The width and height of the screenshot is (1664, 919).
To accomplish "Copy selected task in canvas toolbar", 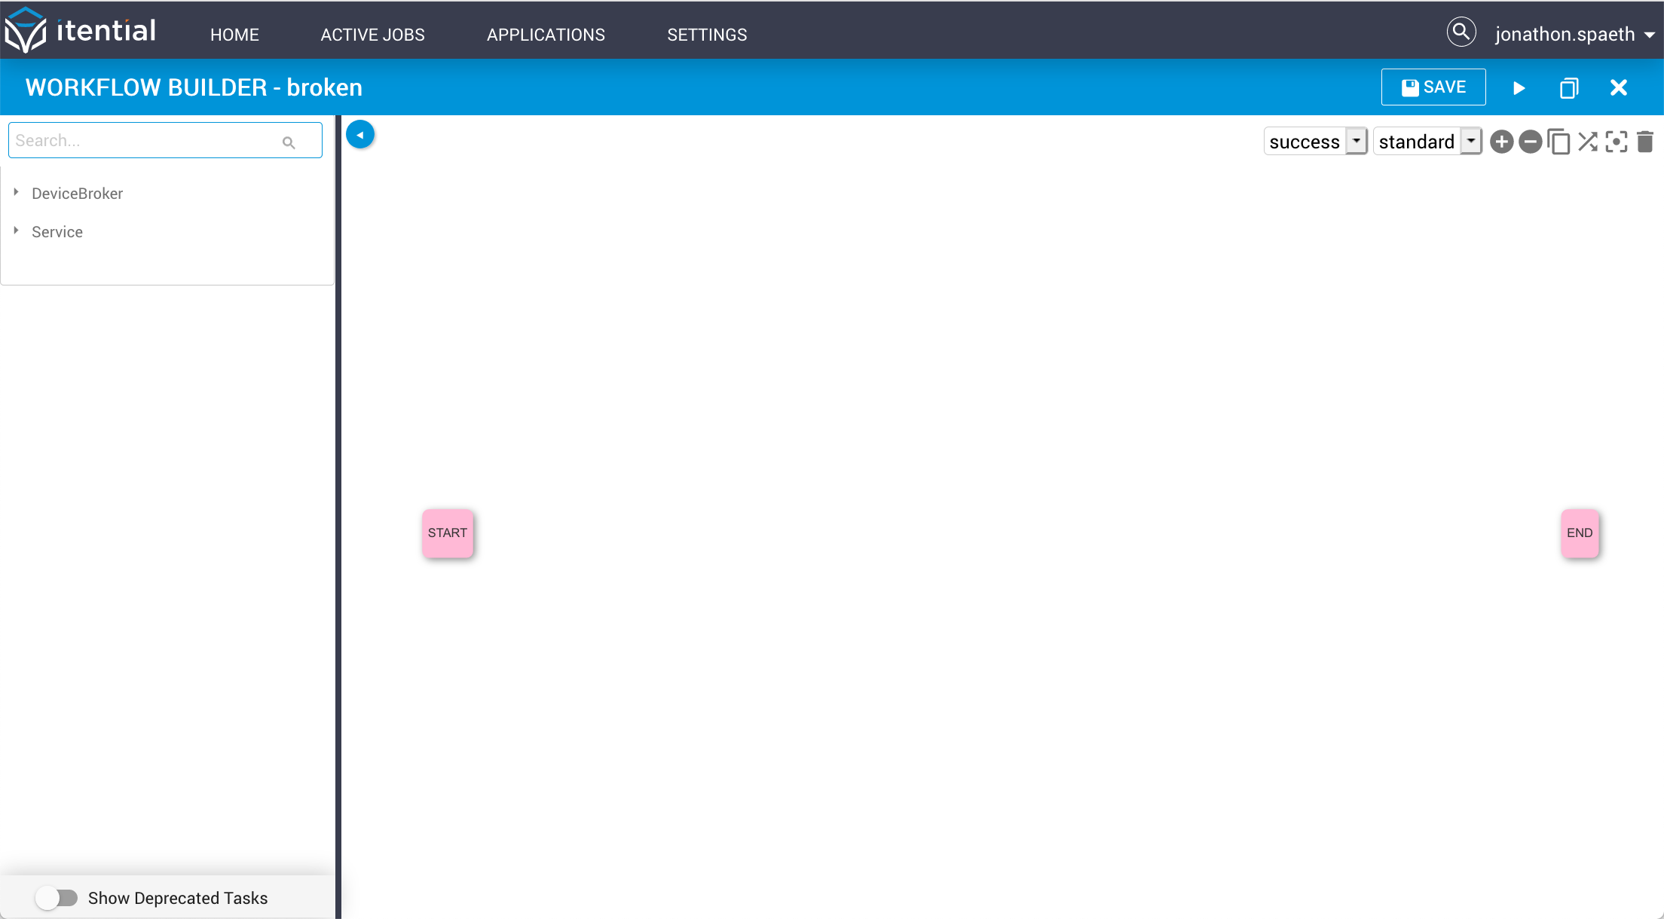I will click(x=1558, y=142).
